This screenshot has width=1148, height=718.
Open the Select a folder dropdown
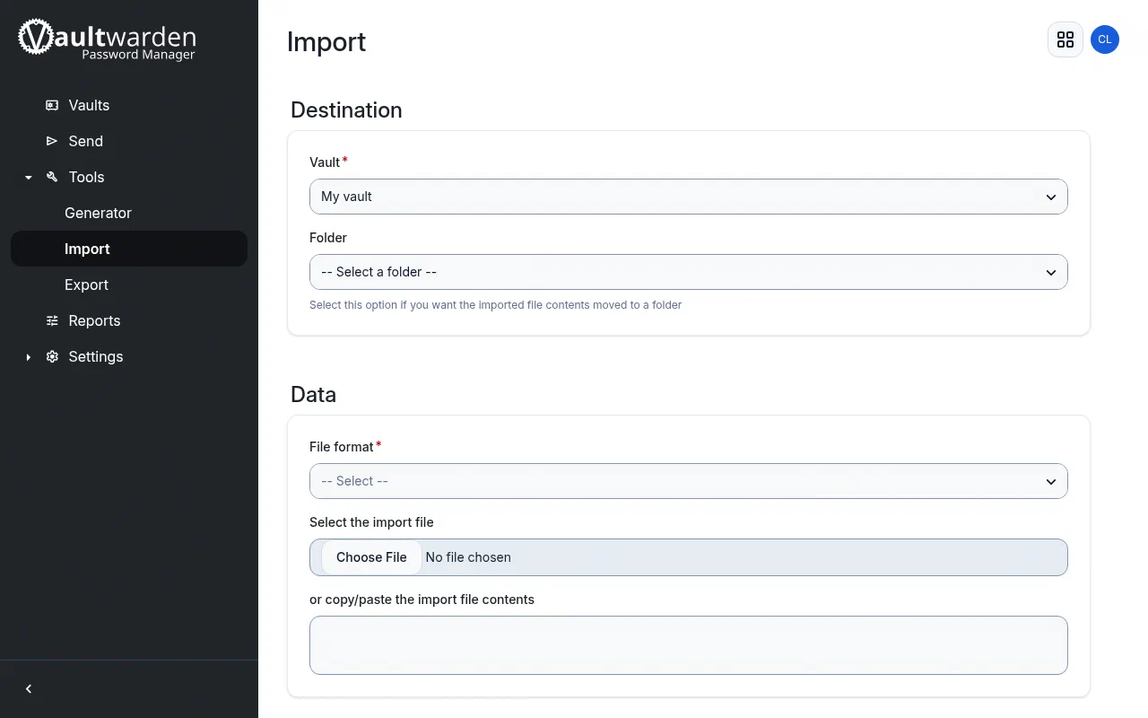[689, 272]
